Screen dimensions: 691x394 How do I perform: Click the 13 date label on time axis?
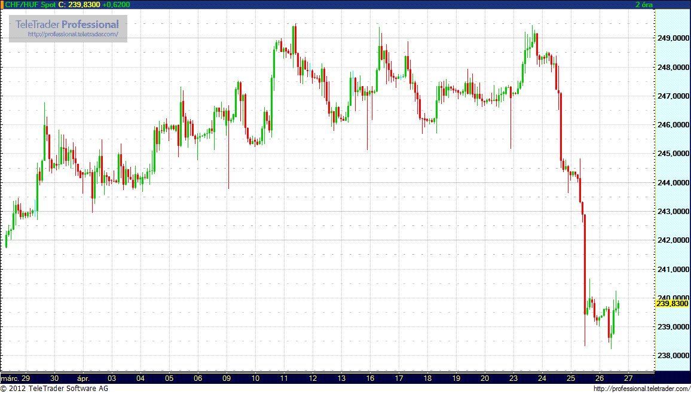point(341,378)
